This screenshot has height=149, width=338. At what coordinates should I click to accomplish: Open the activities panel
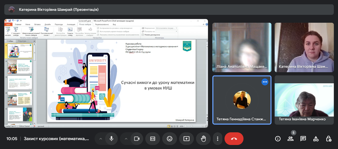coord(316,139)
